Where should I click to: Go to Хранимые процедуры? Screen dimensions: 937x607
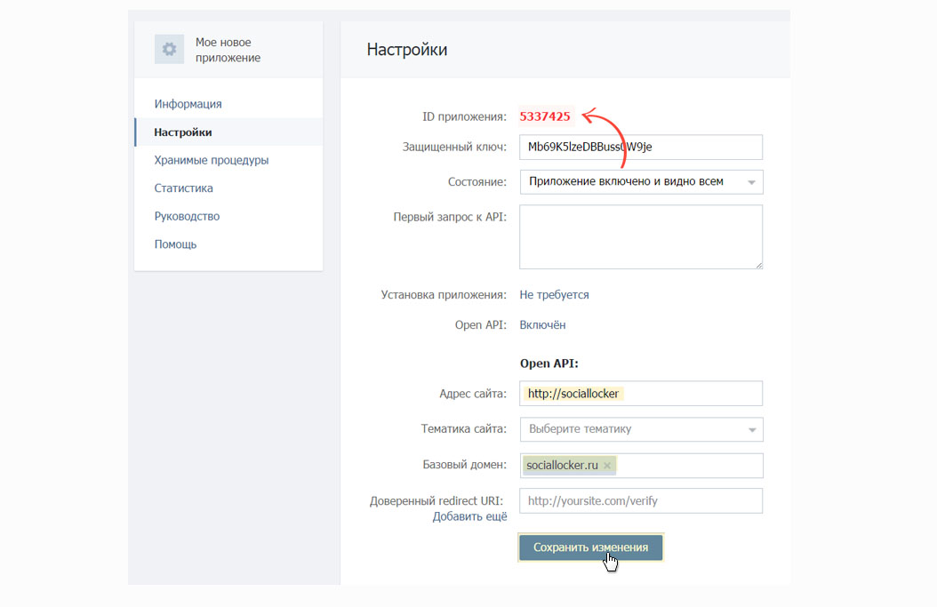click(211, 161)
